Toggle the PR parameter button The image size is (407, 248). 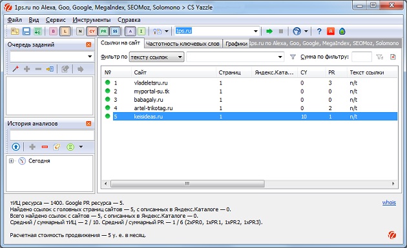[103, 32]
